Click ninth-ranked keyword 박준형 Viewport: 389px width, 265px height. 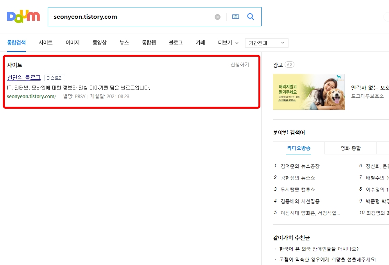(x=377, y=201)
